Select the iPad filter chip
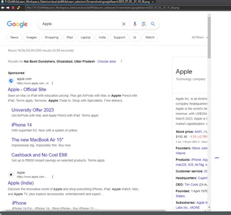 coord(70,37)
